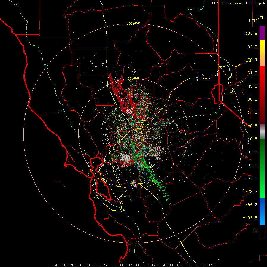Screen dimensions: 267x267
Task: Click the [KT] units label
Action: pos(253,20)
